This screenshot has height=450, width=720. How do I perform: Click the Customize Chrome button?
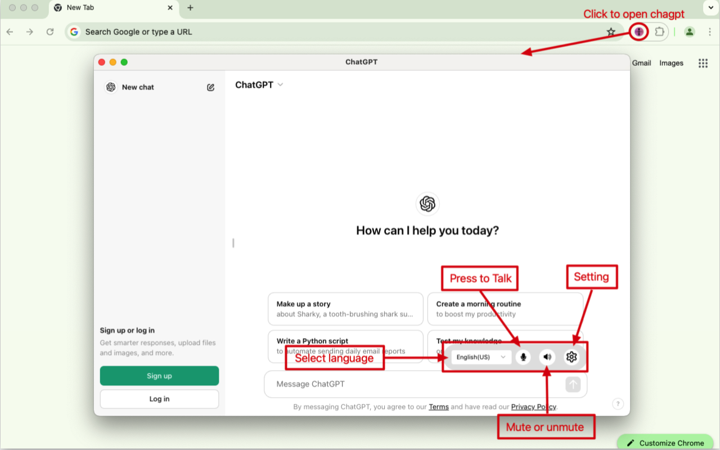pos(665,443)
